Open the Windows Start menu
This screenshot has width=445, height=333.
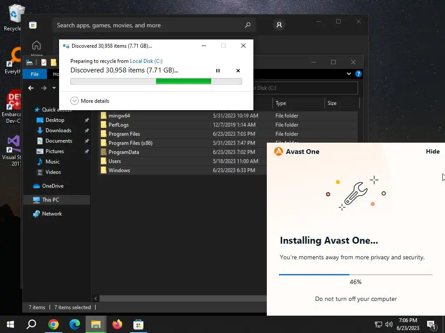click(10, 324)
